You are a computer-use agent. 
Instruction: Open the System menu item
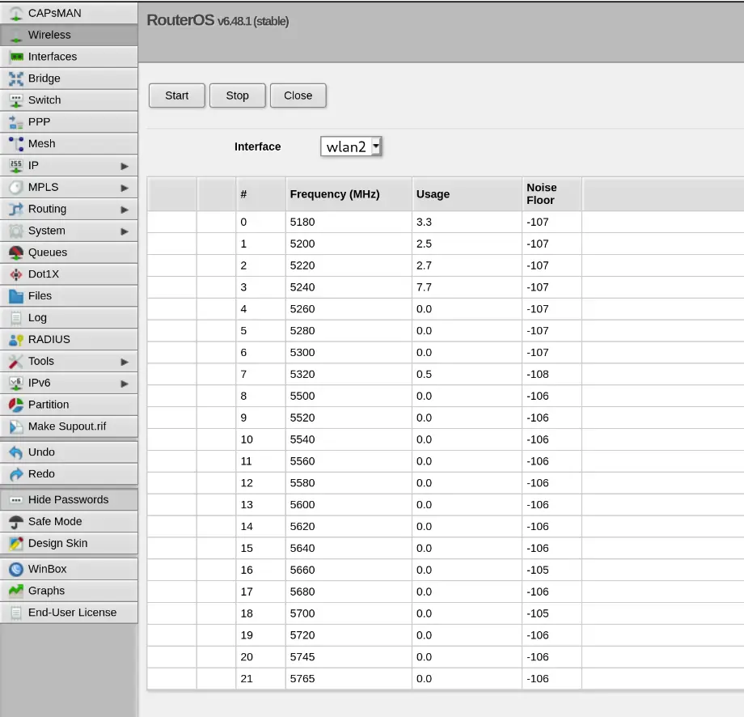click(x=70, y=231)
